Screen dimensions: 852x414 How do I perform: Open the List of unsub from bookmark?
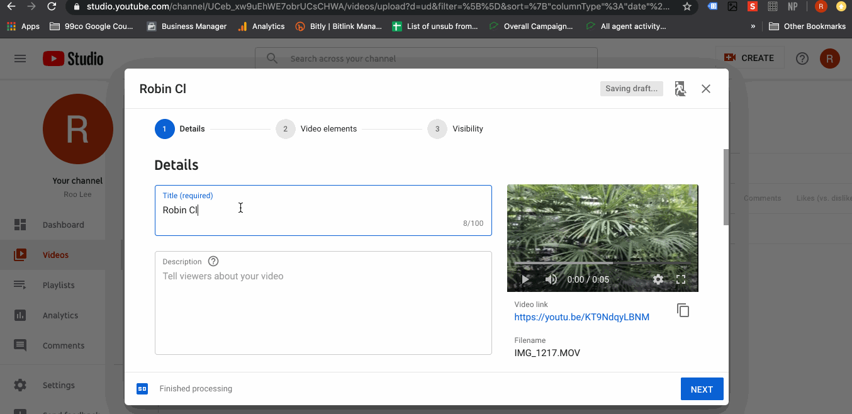point(435,26)
